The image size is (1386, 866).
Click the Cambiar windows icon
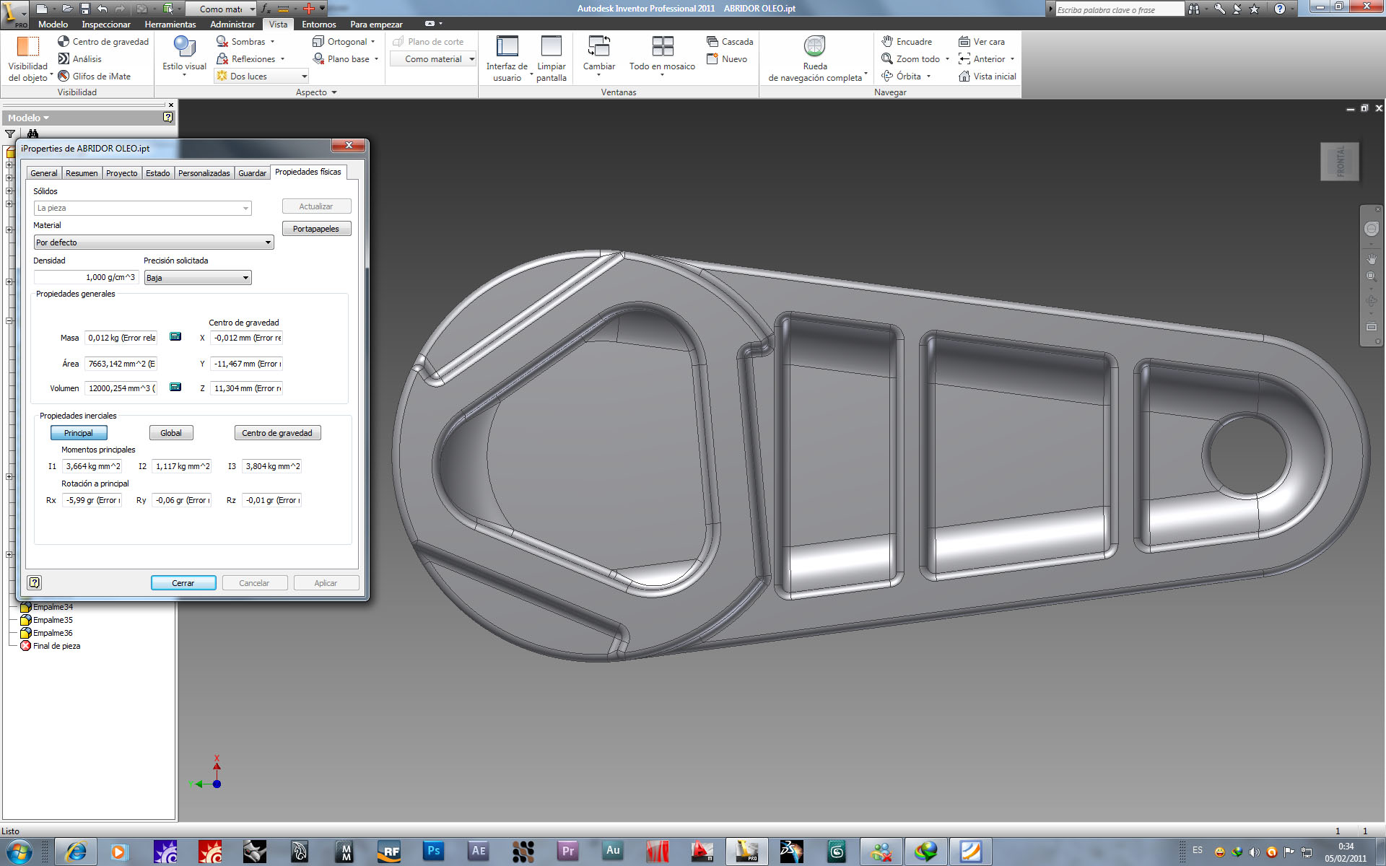coord(599,46)
